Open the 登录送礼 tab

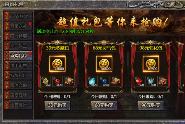[18, 26]
